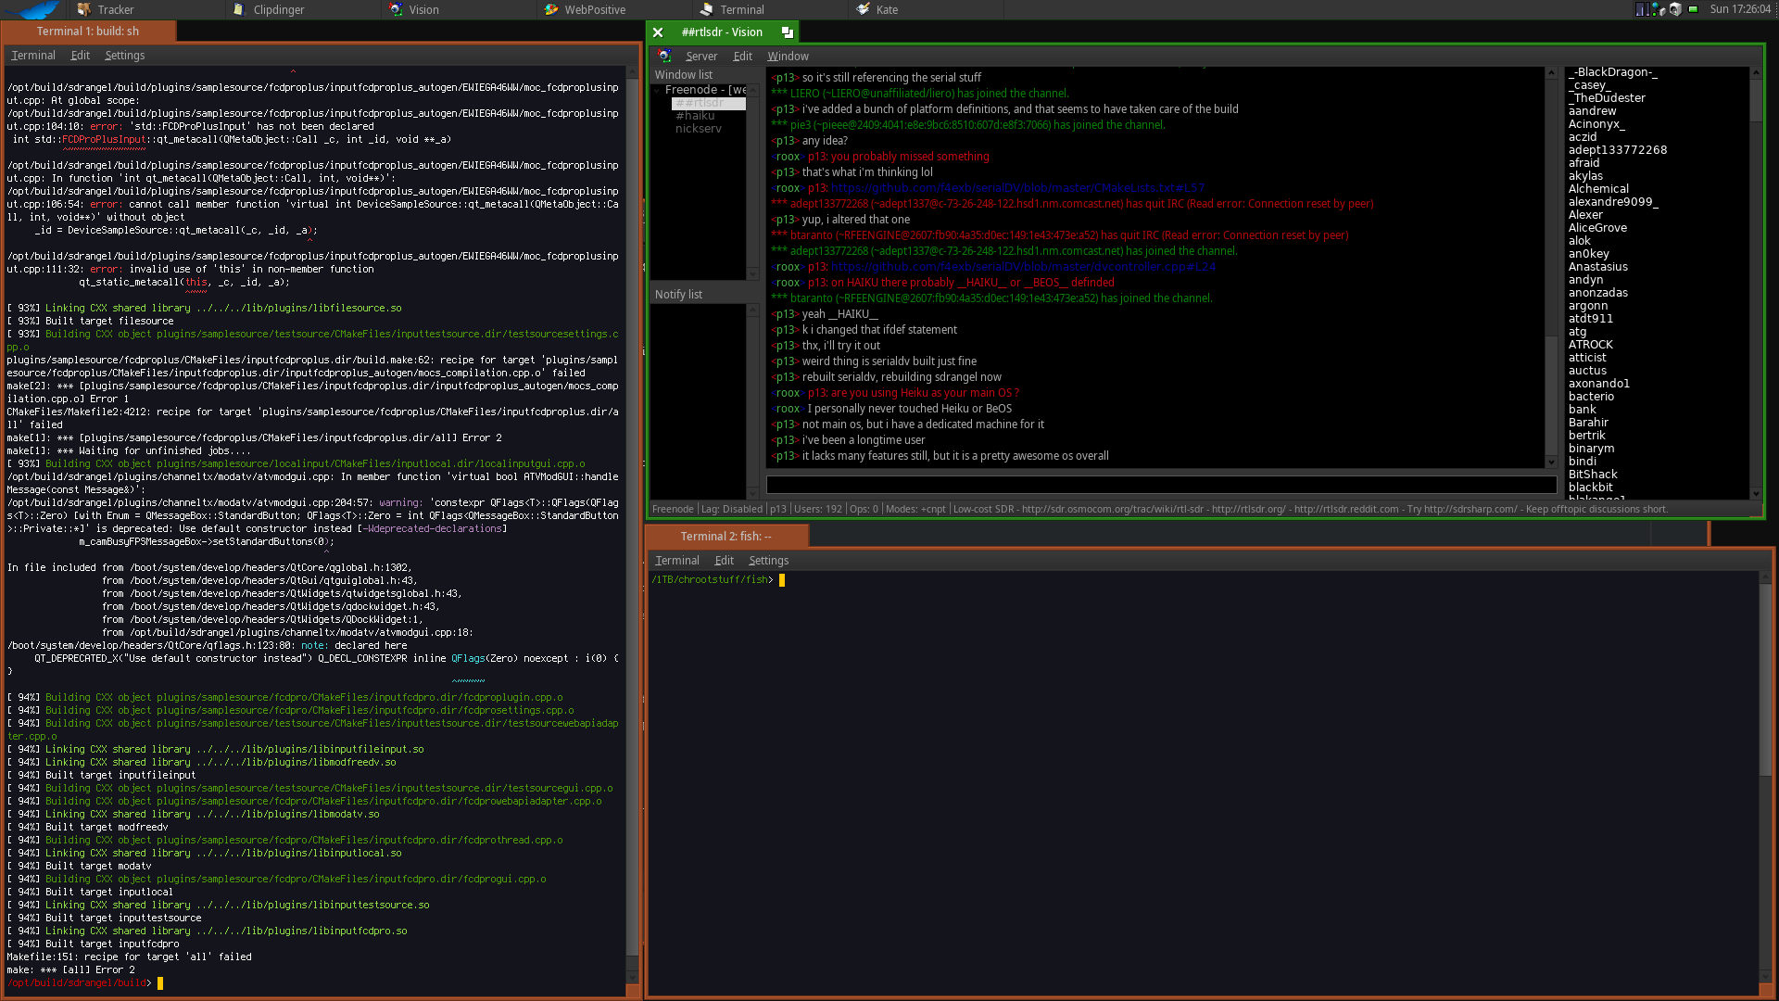Select user _TheDudester in the nick list
Screen dimensions: 1779x1001
(x=1607, y=98)
